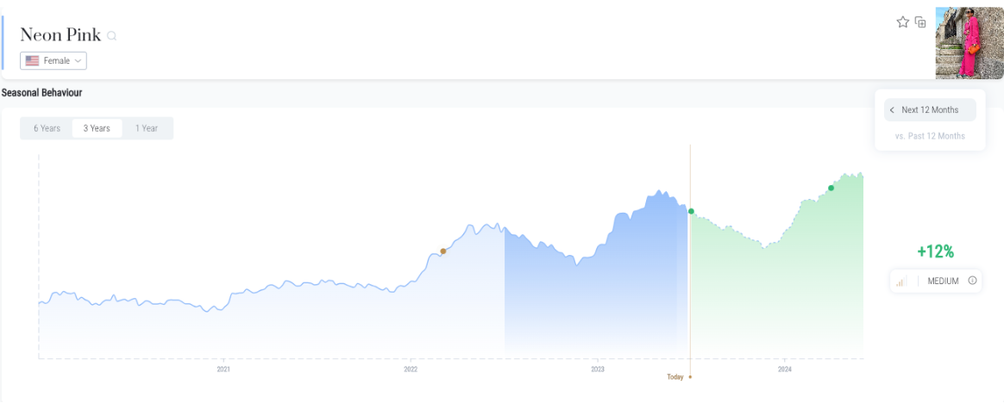Image resolution: width=1004 pixels, height=409 pixels.
Task: Click the search icon beside Neon Pink
Action: tap(111, 36)
